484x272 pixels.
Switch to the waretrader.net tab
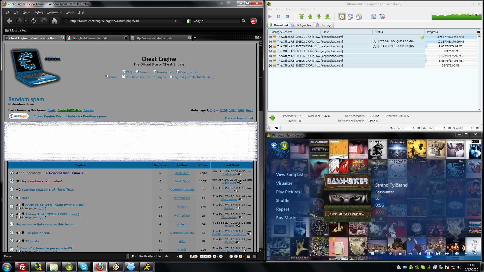tap(161, 38)
